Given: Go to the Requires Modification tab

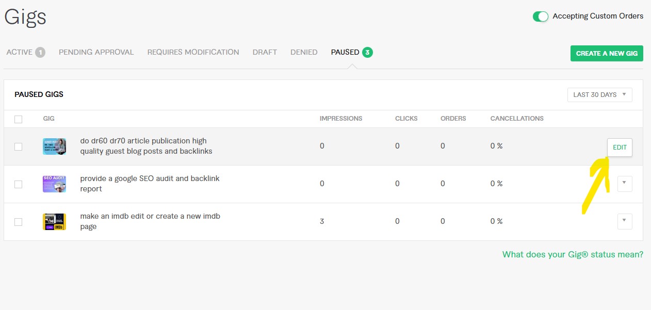Looking at the screenshot, I should [193, 52].
